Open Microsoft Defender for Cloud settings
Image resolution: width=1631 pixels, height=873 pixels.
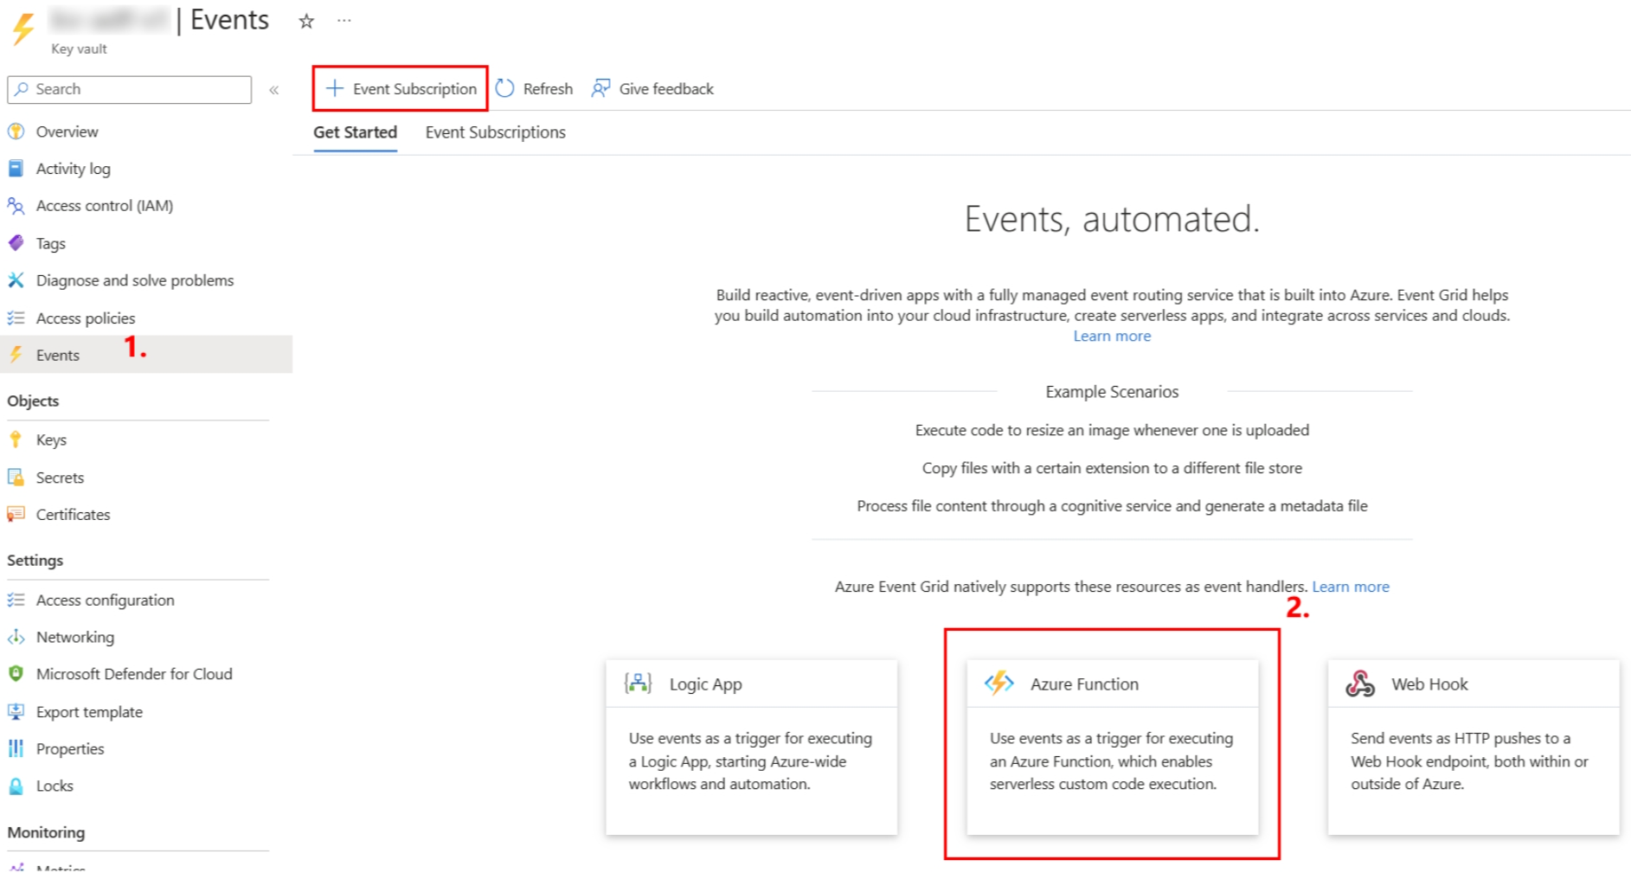[x=133, y=674]
